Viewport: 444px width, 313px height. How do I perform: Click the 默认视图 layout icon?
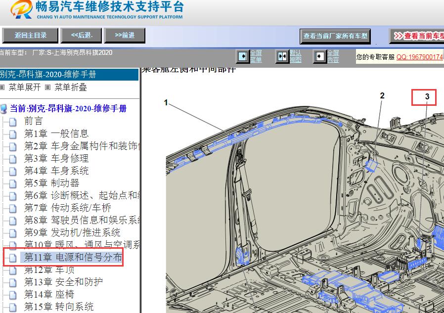coord(282,56)
